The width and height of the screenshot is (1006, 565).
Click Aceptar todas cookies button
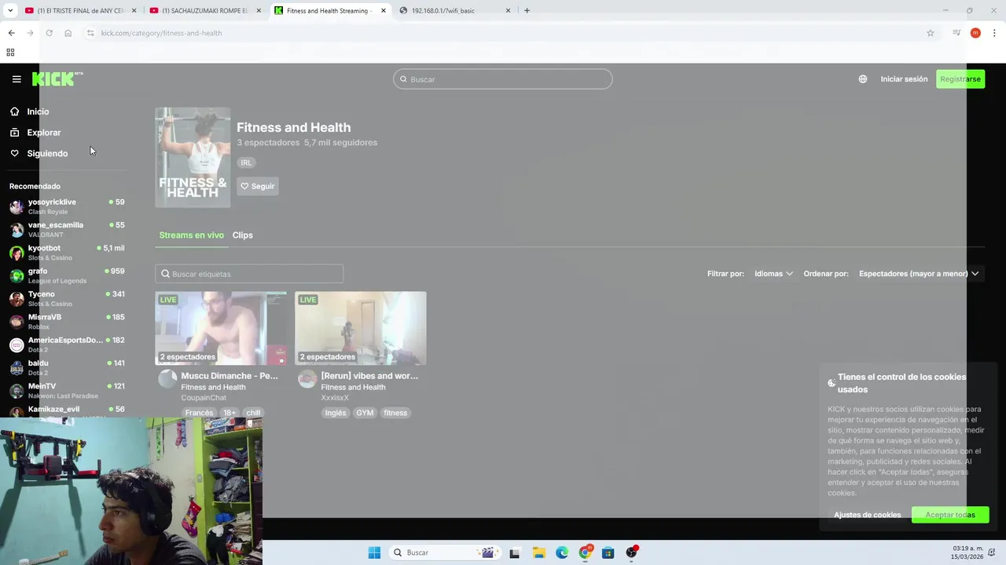tap(950, 515)
